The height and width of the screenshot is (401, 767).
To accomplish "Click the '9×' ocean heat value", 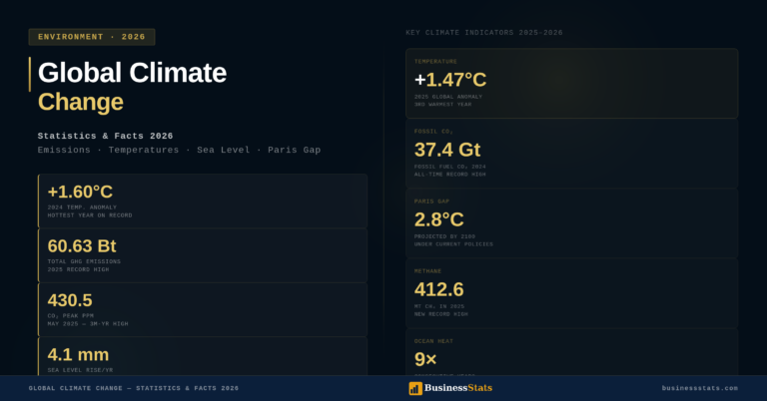I will [x=425, y=359].
